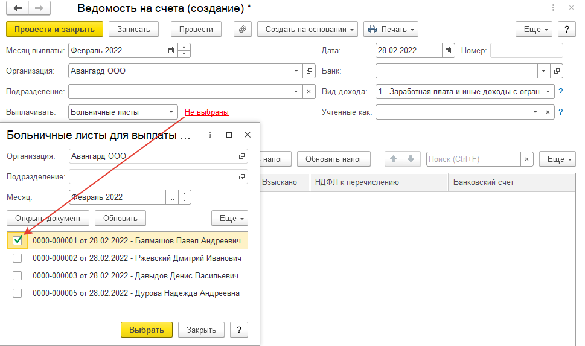Click the Взыскано column header
585x346 pixels.
click(x=285, y=182)
